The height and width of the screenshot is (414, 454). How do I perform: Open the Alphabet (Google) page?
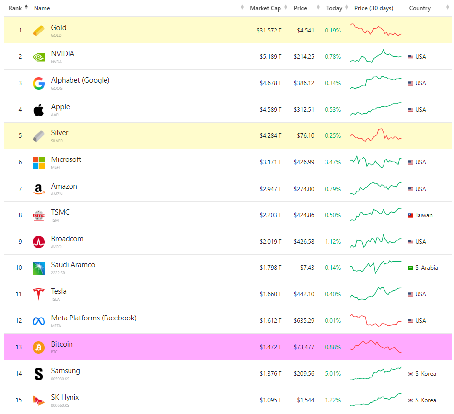coord(80,80)
